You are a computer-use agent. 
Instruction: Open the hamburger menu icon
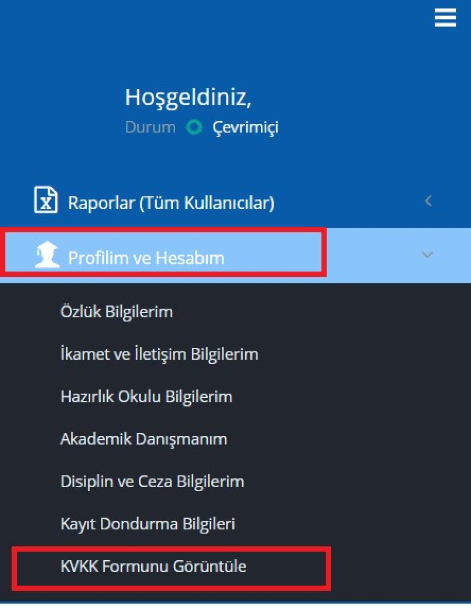(x=445, y=18)
